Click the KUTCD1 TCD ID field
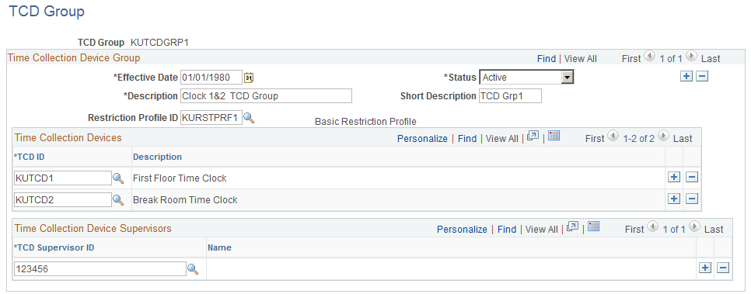751x294 pixels. 63,178
